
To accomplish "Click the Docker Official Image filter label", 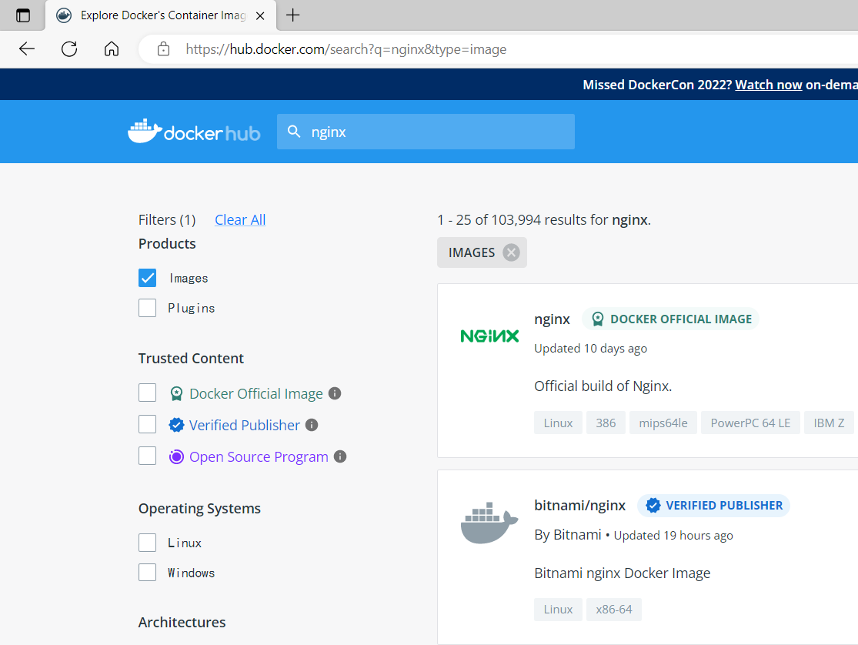I will point(256,393).
